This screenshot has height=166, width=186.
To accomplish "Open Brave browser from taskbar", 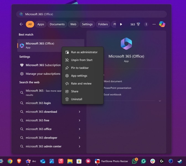I will 19,161.
